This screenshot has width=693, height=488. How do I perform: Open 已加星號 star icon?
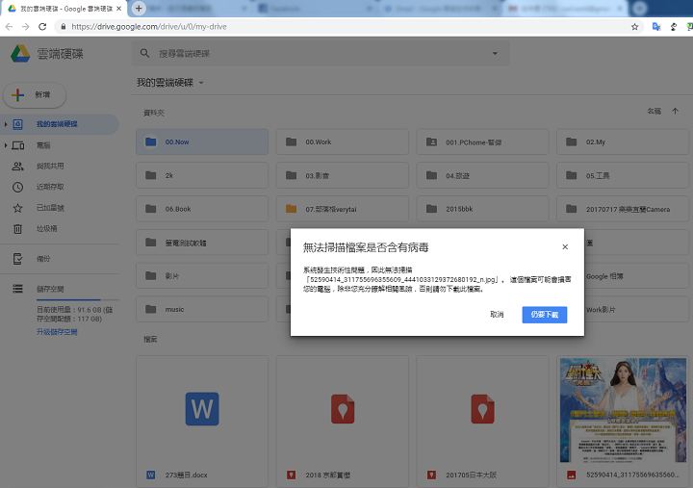[17, 208]
